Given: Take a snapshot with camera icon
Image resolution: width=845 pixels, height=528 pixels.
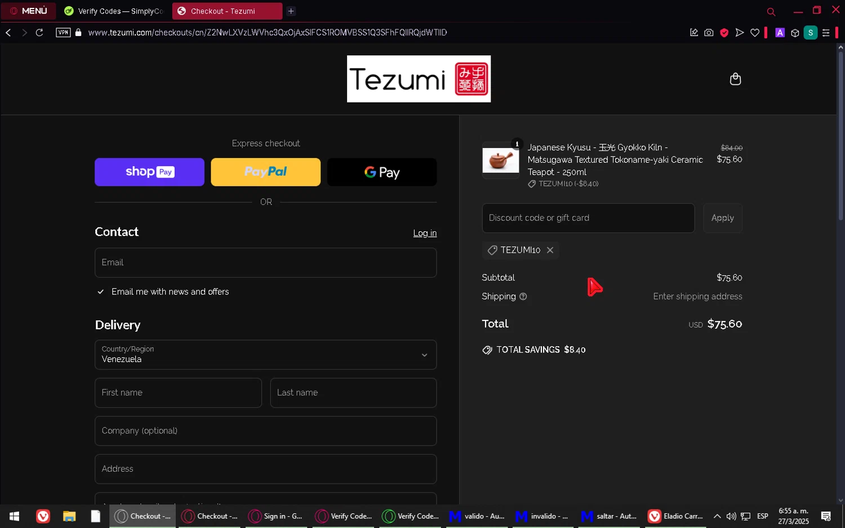Looking at the screenshot, I should coord(709,33).
